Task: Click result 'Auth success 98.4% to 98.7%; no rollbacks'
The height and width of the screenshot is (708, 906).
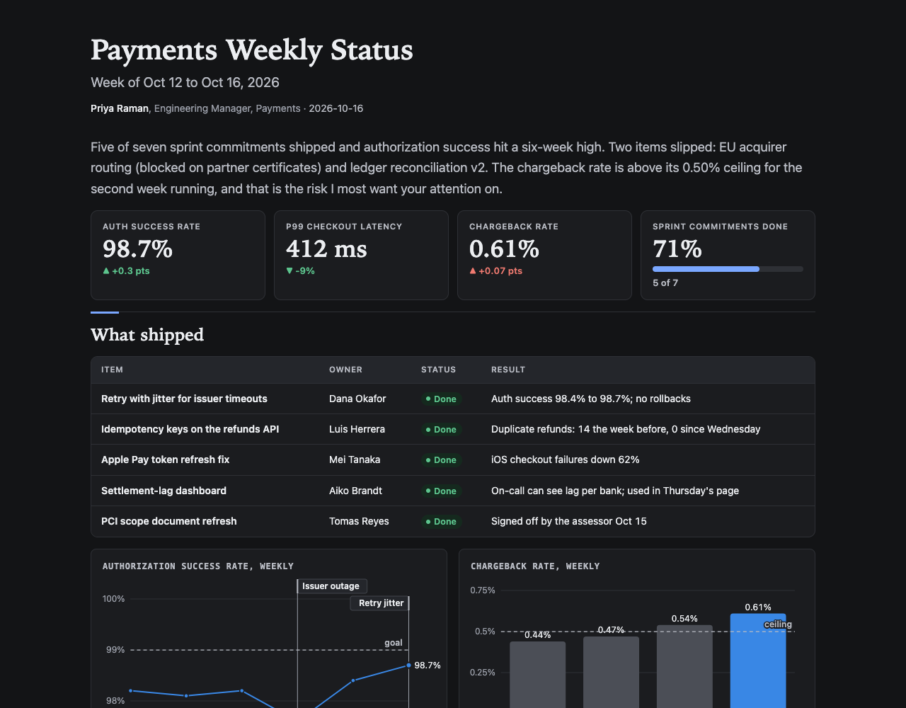Action: (x=590, y=399)
